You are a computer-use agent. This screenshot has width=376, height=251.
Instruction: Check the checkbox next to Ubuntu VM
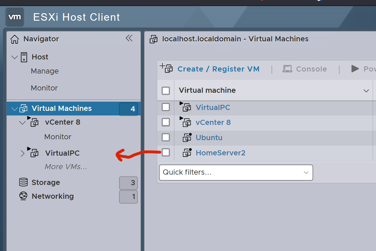(x=166, y=137)
